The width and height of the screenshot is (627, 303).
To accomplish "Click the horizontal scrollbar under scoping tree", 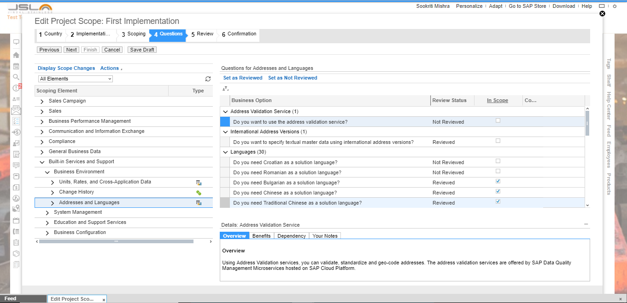I will (x=116, y=241).
